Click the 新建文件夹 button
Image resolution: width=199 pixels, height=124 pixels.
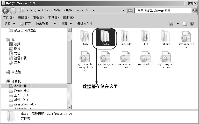click(85, 24)
